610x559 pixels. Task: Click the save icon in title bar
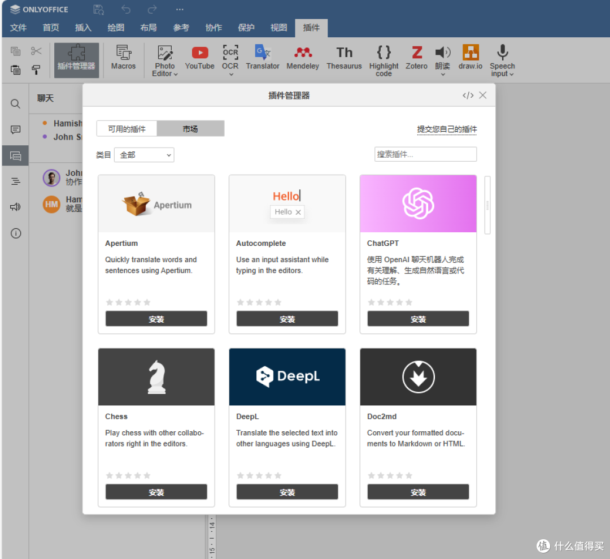98,10
